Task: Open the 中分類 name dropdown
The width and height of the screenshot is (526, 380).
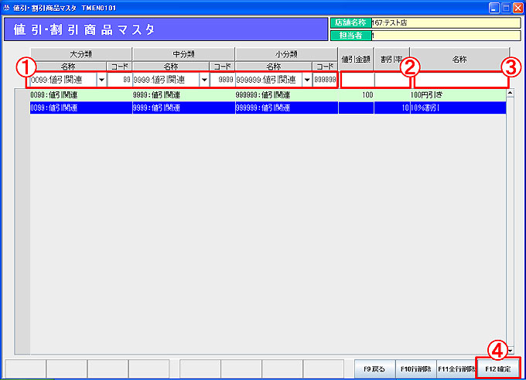Action: [204, 80]
